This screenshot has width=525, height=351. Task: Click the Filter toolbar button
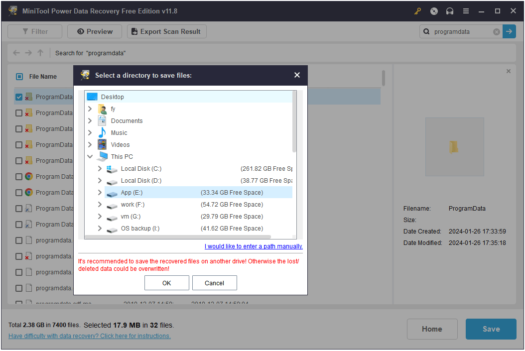click(x=35, y=31)
